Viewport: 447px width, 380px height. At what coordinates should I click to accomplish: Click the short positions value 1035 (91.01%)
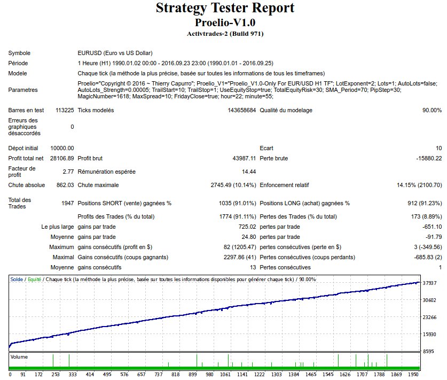[237, 203]
